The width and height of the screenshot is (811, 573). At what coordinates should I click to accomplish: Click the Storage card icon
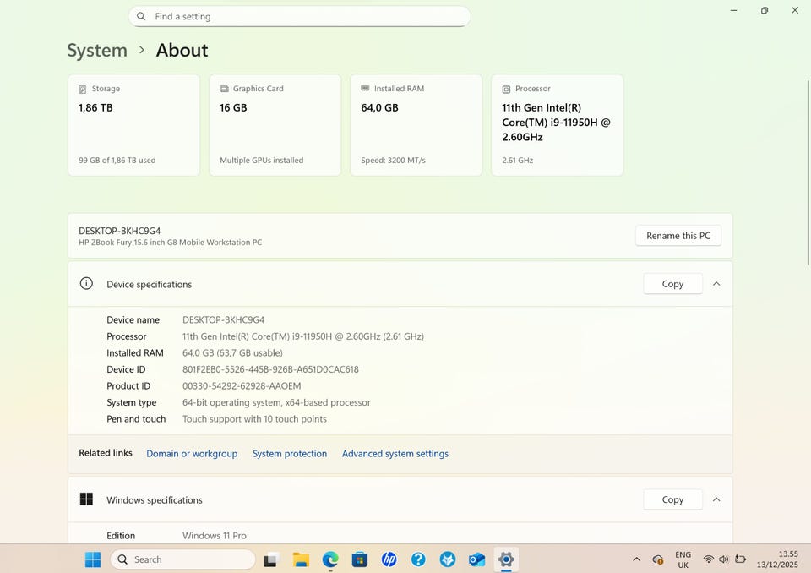click(x=83, y=89)
